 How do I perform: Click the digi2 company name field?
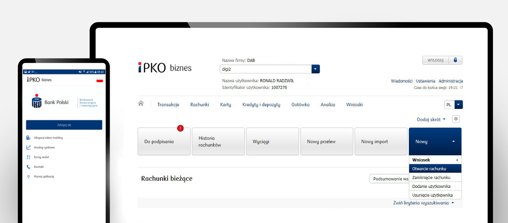265,69
